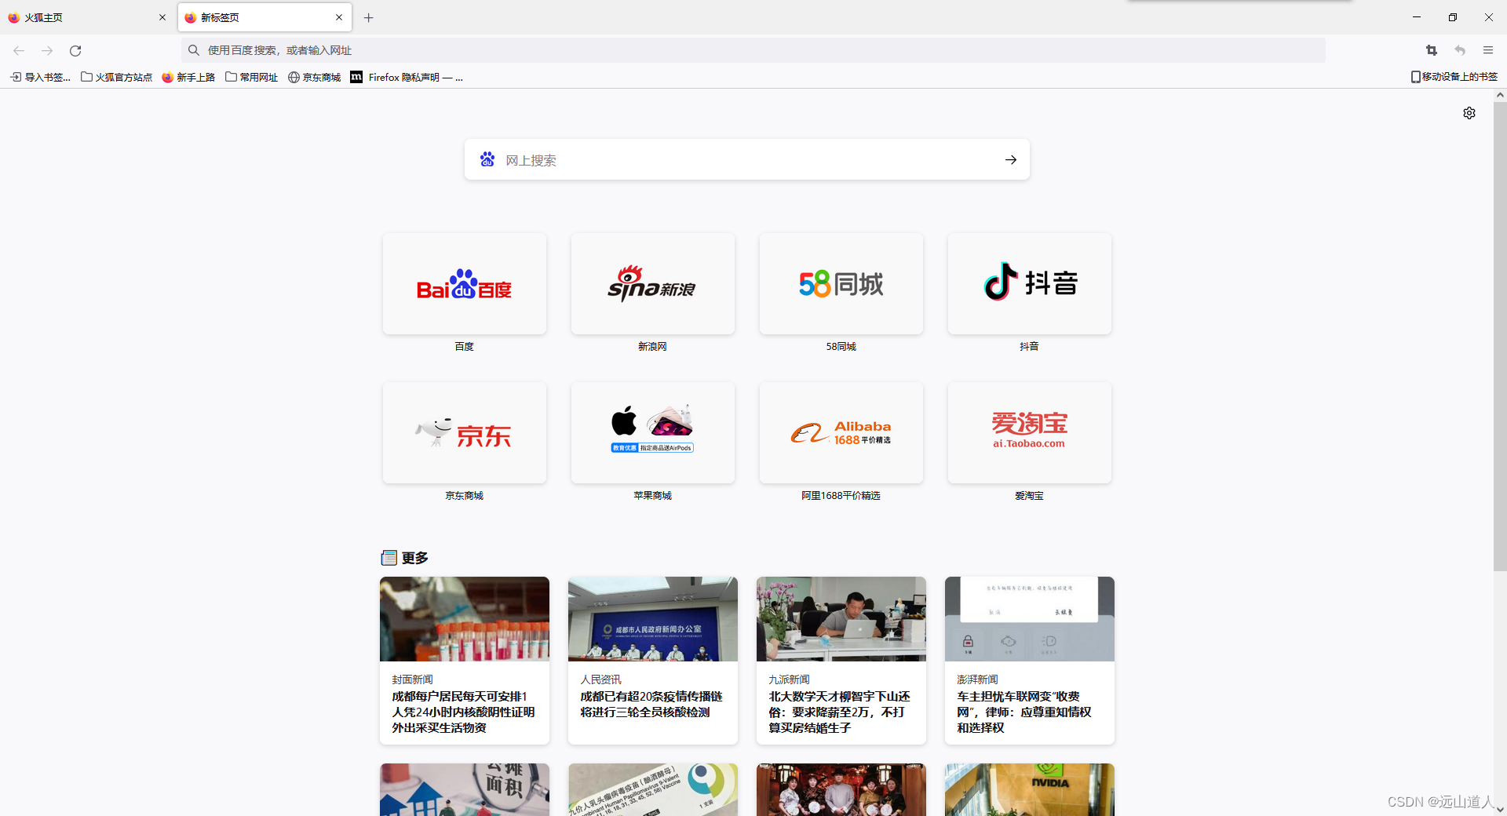1507x816 pixels.
Task: Open the HPV vaccine image news card
Action: click(x=653, y=789)
